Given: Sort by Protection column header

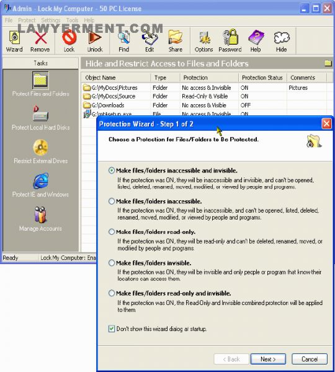Looking at the screenshot, I should tap(209, 77).
